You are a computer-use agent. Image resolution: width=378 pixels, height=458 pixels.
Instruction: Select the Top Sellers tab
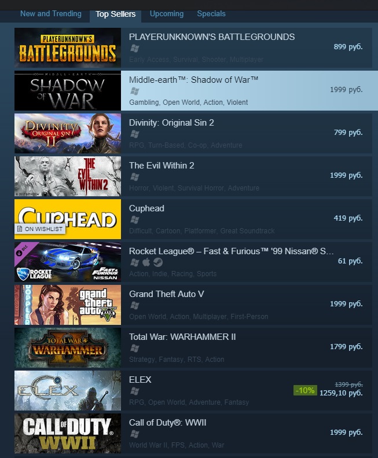click(x=115, y=14)
